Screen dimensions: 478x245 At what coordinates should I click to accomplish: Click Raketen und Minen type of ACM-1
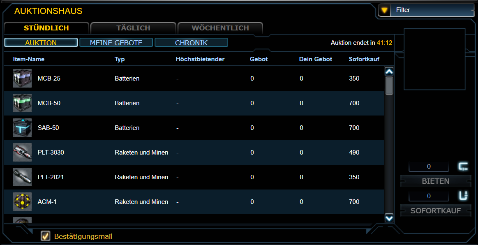tap(141, 202)
